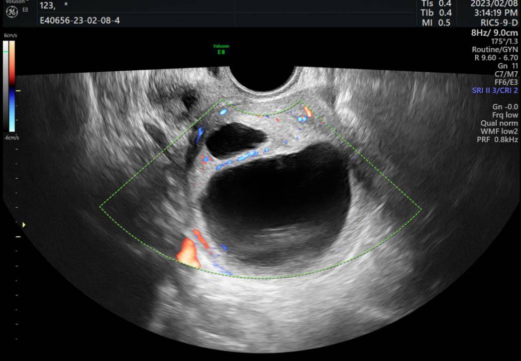Click the Gn 11 gain value

(508, 66)
